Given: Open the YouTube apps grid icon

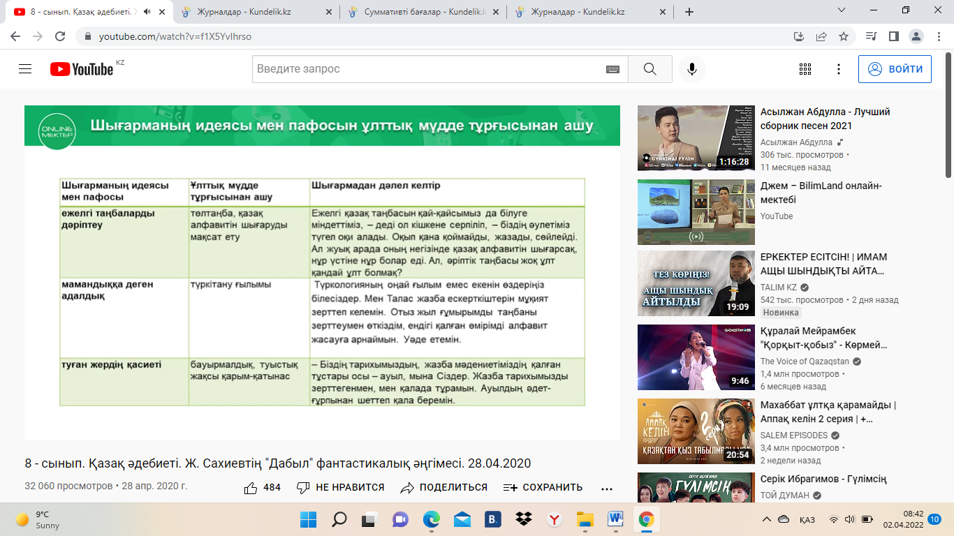Looking at the screenshot, I should tap(805, 69).
